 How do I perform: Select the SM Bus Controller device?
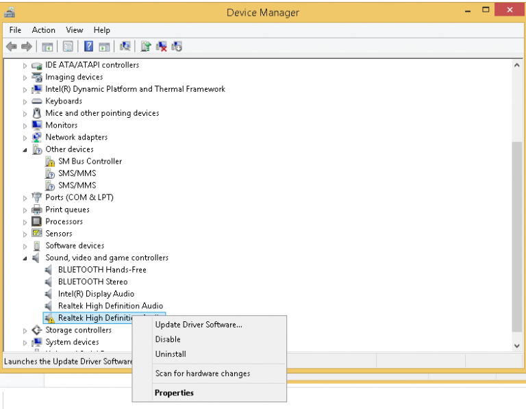point(90,162)
